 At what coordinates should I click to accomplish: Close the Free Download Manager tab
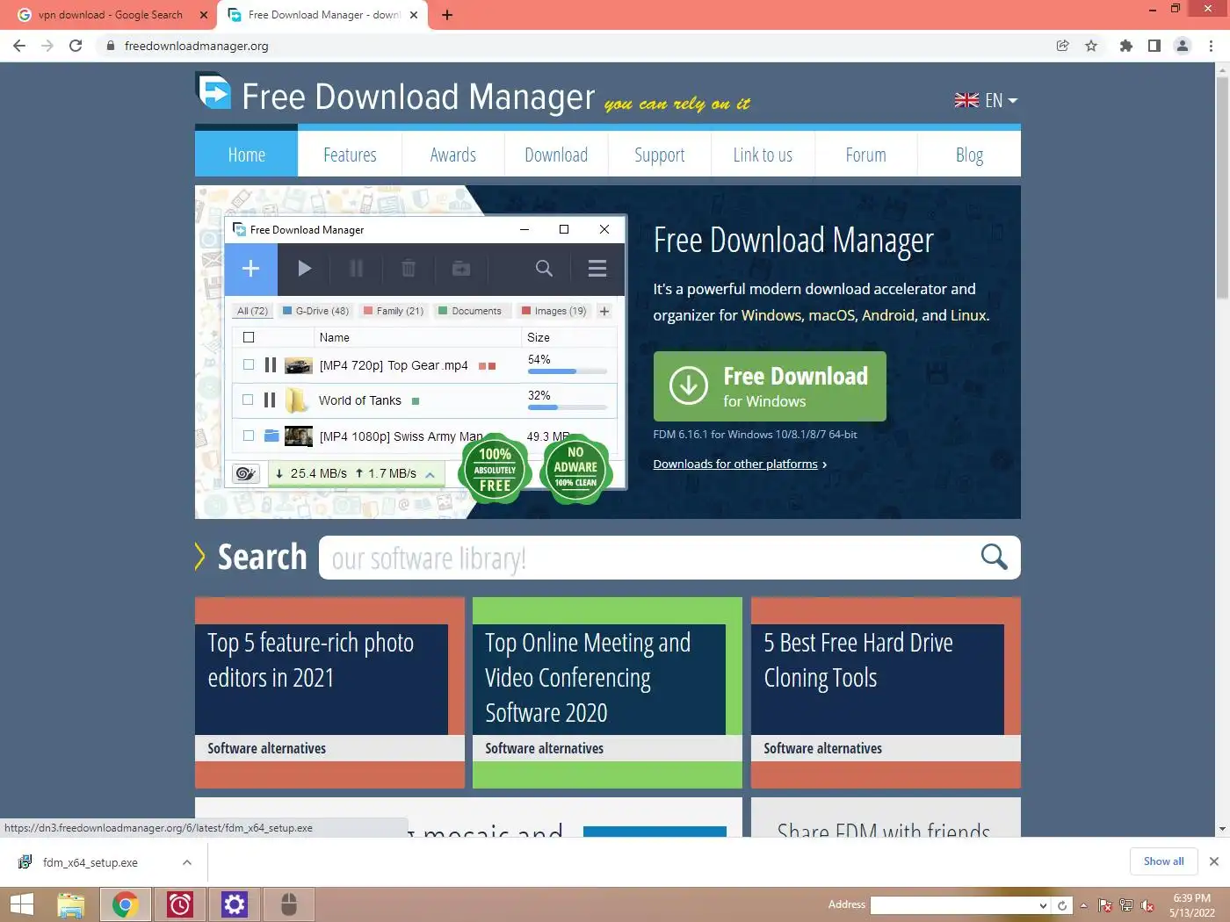pos(415,15)
